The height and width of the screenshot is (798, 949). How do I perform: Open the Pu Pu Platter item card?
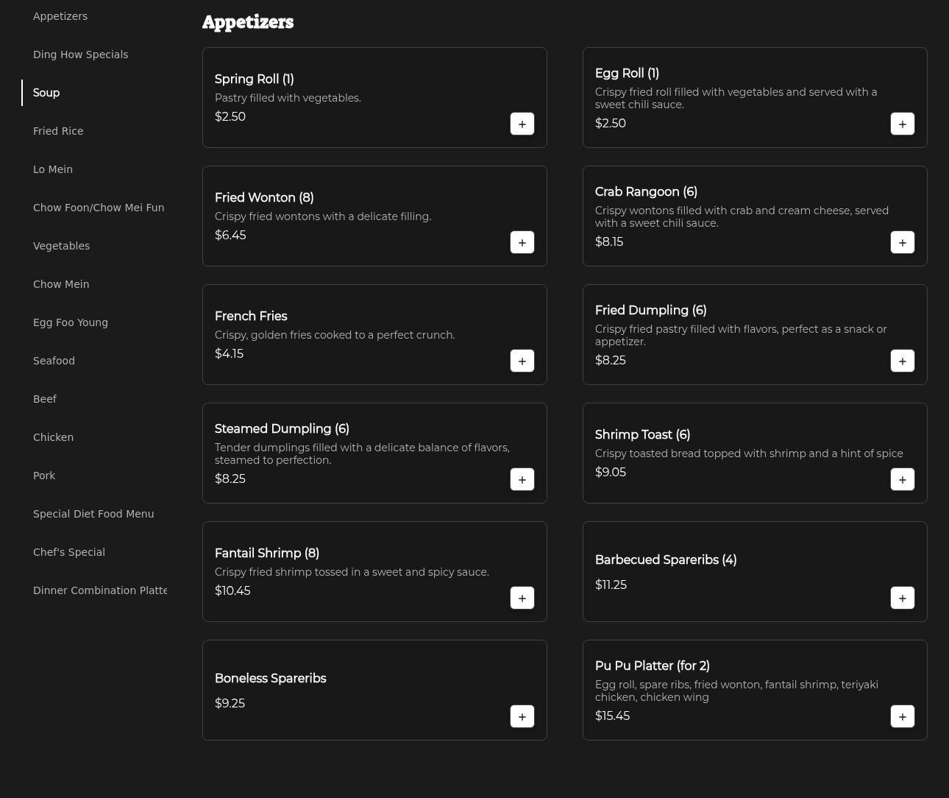(736, 681)
